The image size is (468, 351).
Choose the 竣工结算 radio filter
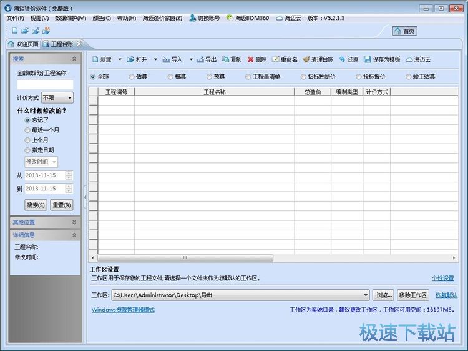point(408,77)
